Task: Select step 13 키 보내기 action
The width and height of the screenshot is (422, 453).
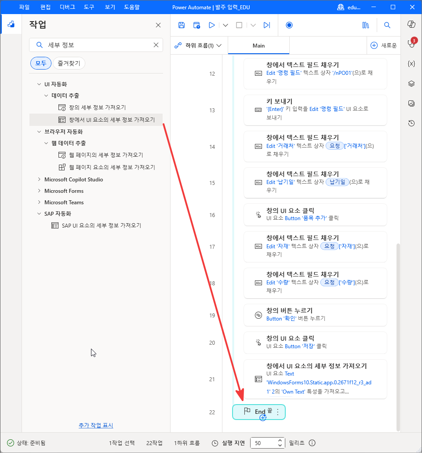Action: (315, 110)
